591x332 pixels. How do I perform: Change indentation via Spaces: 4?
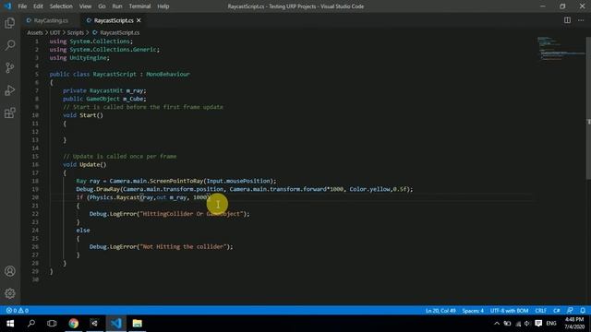tap(473, 311)
